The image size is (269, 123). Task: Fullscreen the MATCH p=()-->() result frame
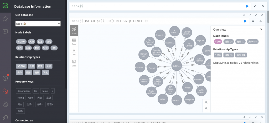[x=256, y=15]
